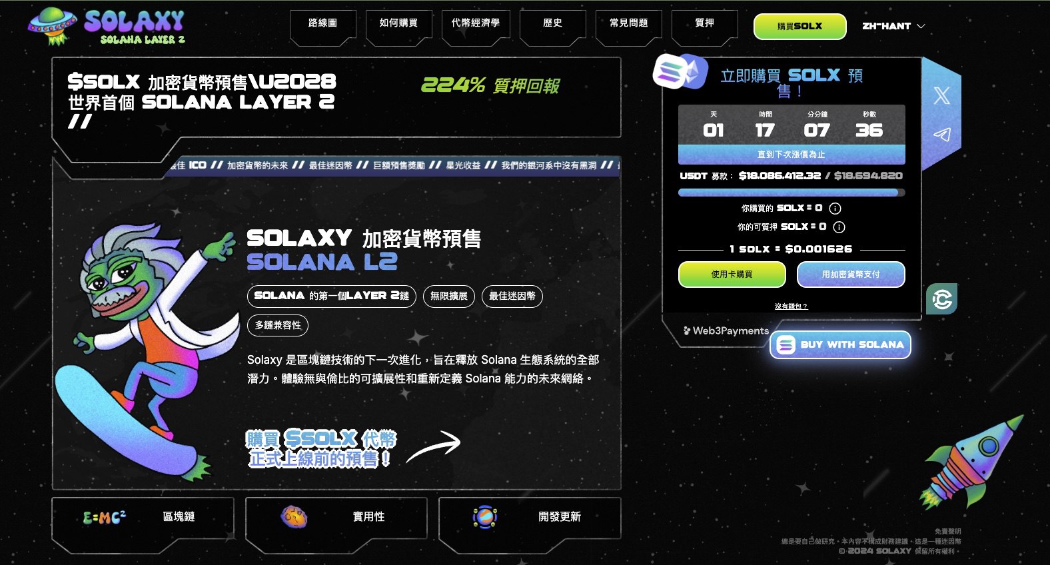
Task: Click the planet icon beside 開發更新
Action: 485,516
